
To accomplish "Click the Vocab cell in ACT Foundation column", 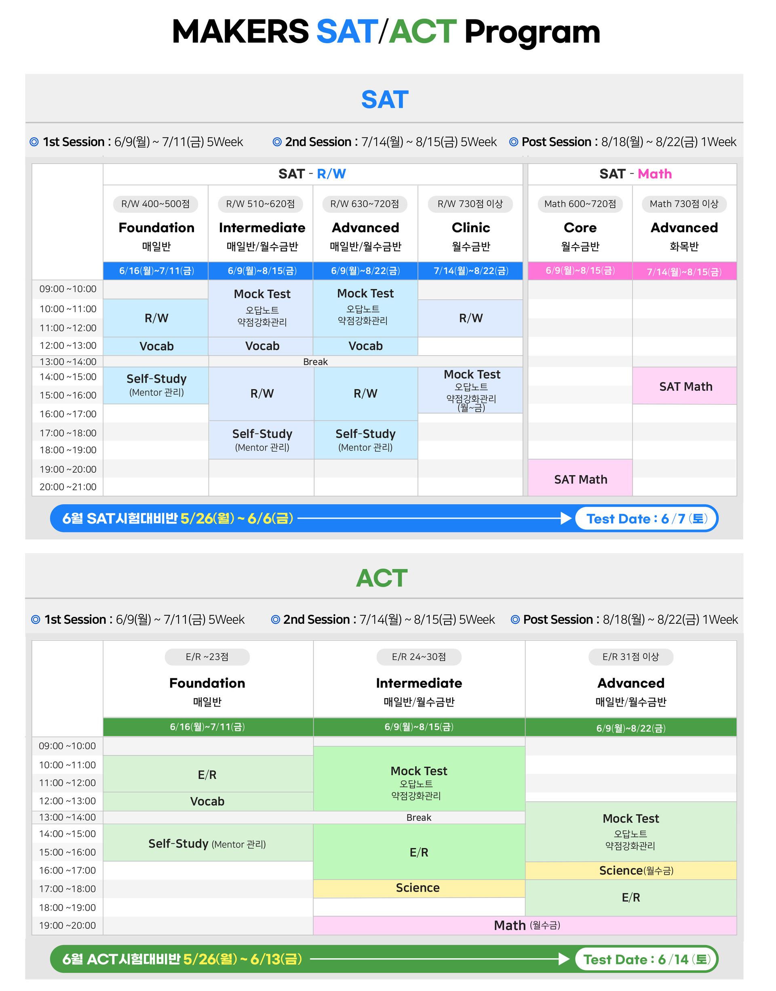I will point(208,802).
